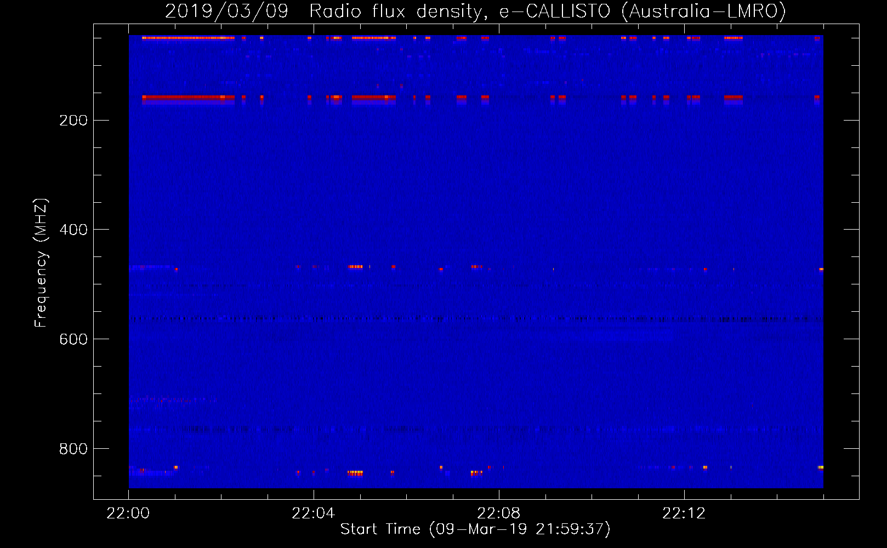
Task: Click the frequency tick label '800'
Action: point(73,449)
